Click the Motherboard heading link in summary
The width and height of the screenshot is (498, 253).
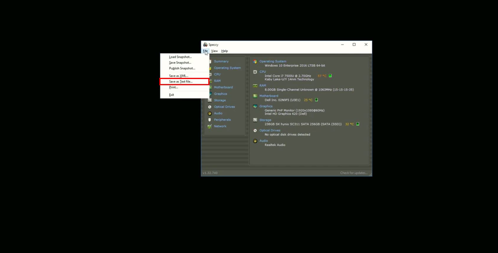(269, 96)
